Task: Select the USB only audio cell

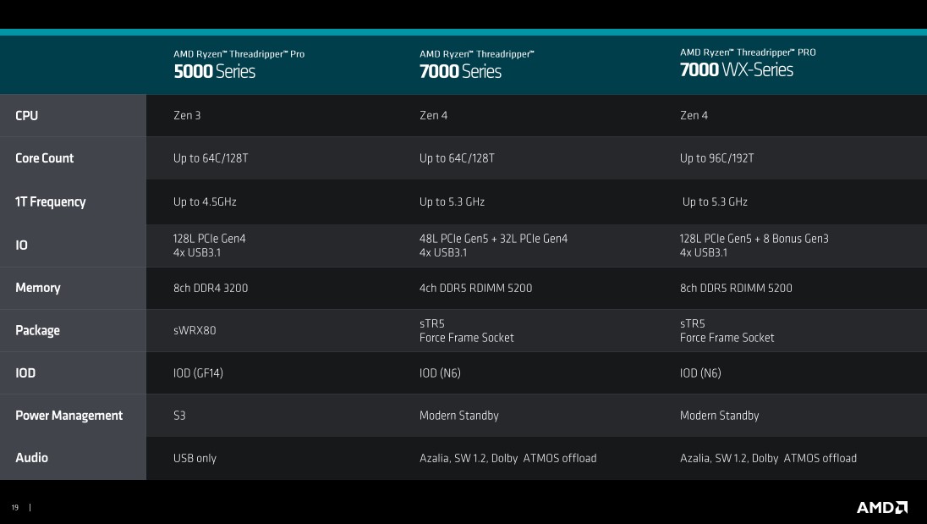Action: click(x=195, y=458)
